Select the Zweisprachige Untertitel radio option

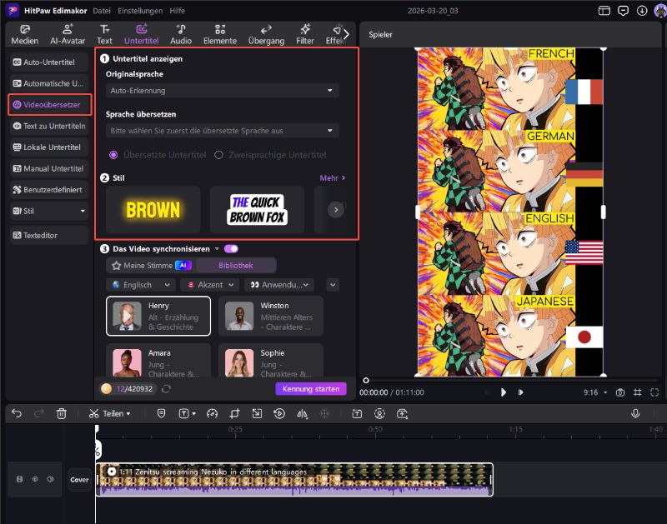click(x=219, y=155)
